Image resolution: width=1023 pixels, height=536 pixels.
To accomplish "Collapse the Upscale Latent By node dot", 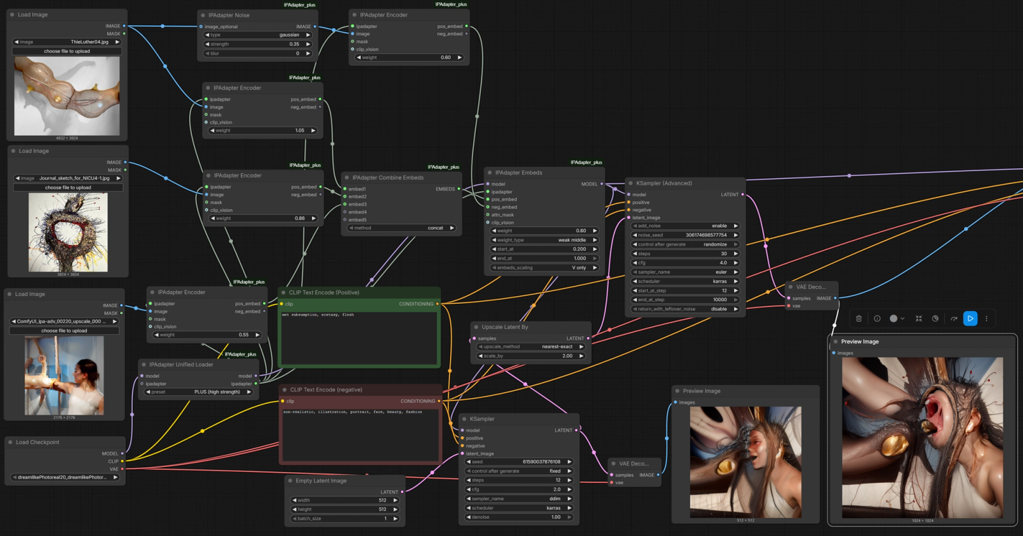I will (x=476, y=327).
